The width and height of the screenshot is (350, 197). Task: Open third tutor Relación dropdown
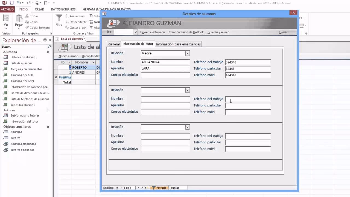[187, 127]
